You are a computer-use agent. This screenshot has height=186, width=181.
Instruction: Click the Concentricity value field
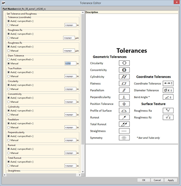[70, 102]
